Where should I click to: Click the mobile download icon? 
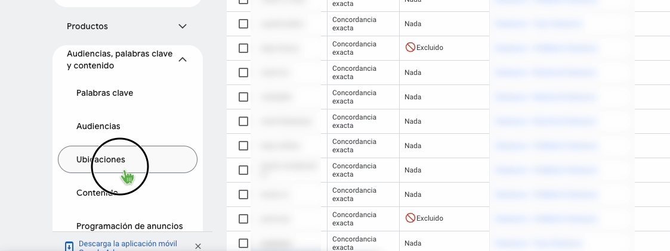[x=69, y=246]
